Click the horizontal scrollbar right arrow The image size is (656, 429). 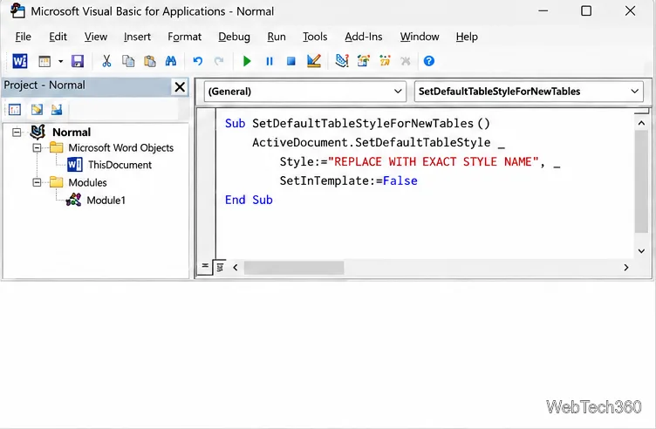pos(625,267)
